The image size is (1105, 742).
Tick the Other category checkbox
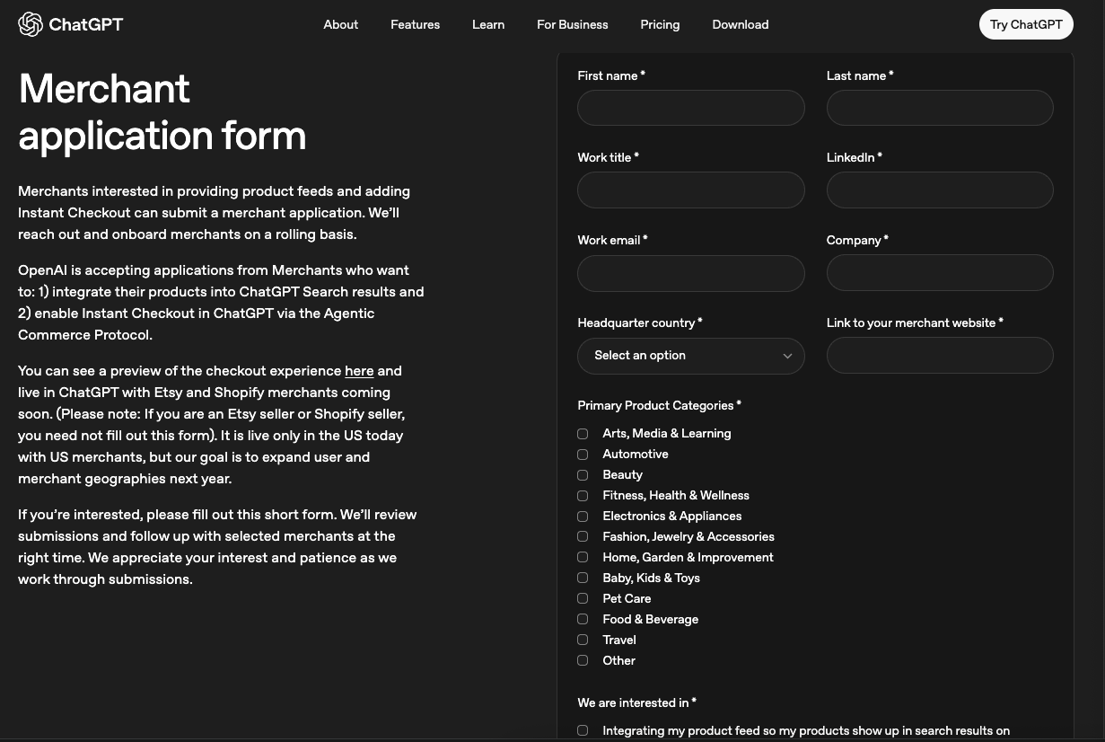[x=583, y=661]
